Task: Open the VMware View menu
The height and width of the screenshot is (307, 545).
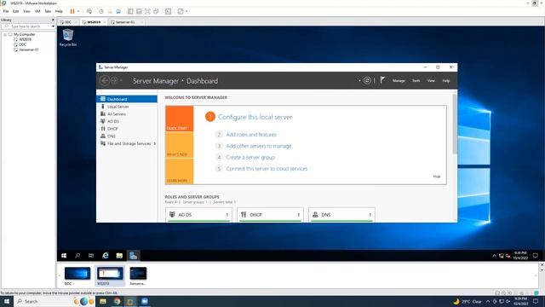Action: tap(26, 11)
